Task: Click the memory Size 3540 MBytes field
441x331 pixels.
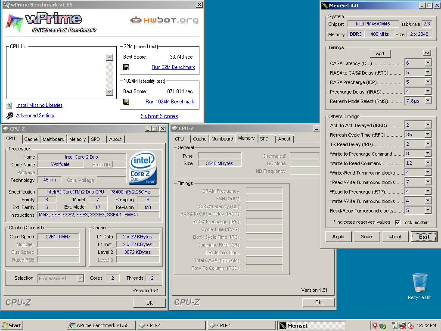Action: point(220,163)
